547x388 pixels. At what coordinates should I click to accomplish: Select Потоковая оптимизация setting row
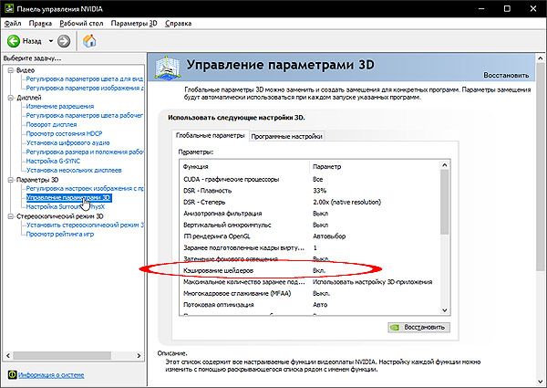310,305
